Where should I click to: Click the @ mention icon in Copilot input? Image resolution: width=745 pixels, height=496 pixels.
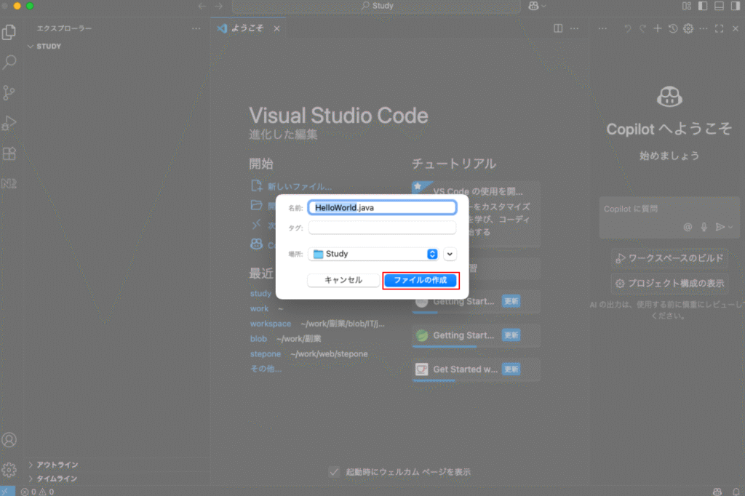pos(688,227)
